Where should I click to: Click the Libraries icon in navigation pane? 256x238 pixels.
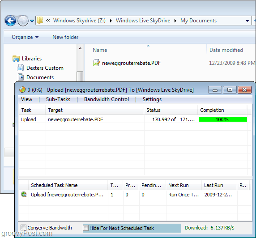[16, 59]
